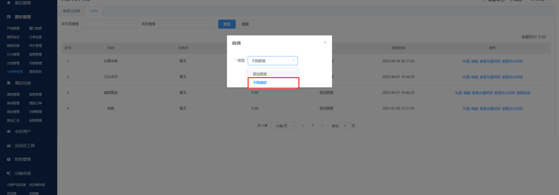Viewport: 559px width, 195px height.
Task: Click 查看链接 link in the 美团直连 row
Action: click(x=523, y=93)
